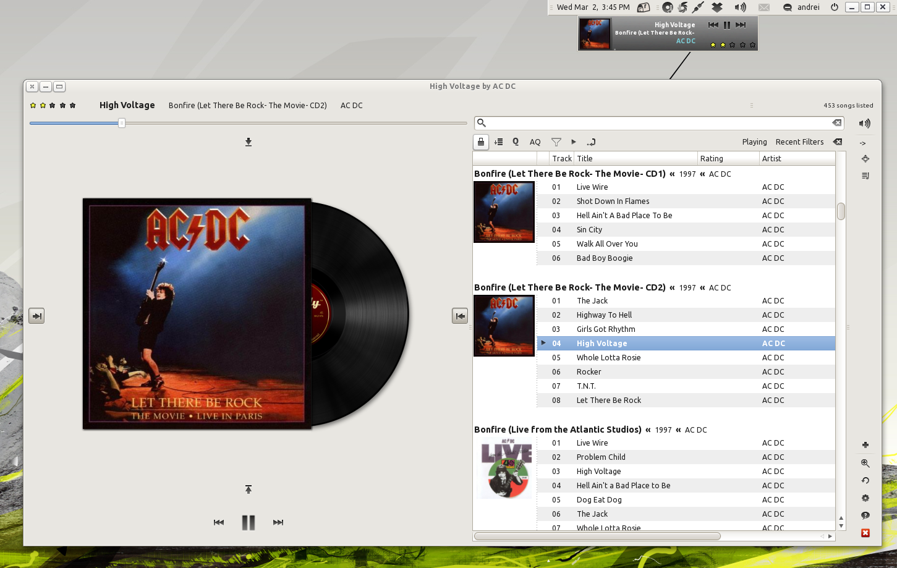Viewport: 897px width, 568px height.
Task: Click the sort list icon beside the lock
Action: pyautogui.click(x=498, y=142)
